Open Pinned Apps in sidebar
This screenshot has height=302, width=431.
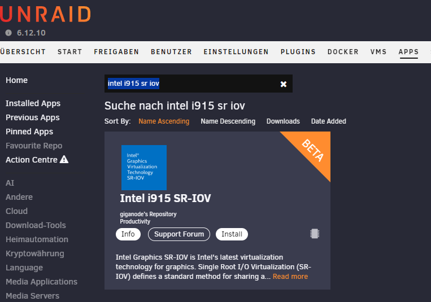pyautogui.click(x=29, y=132)
